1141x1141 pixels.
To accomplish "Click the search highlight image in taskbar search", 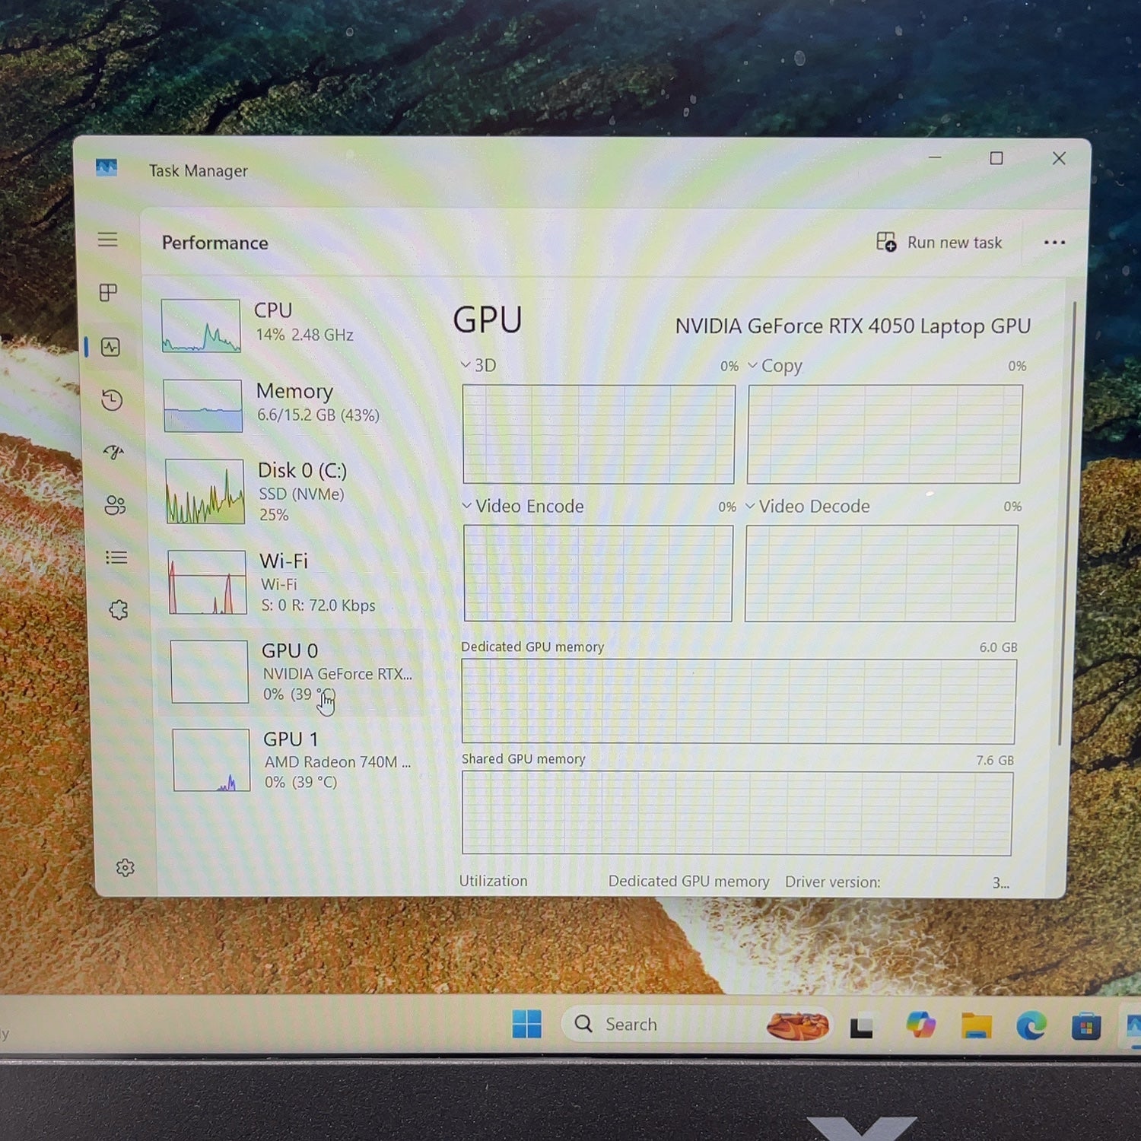I will [798, 1026].
